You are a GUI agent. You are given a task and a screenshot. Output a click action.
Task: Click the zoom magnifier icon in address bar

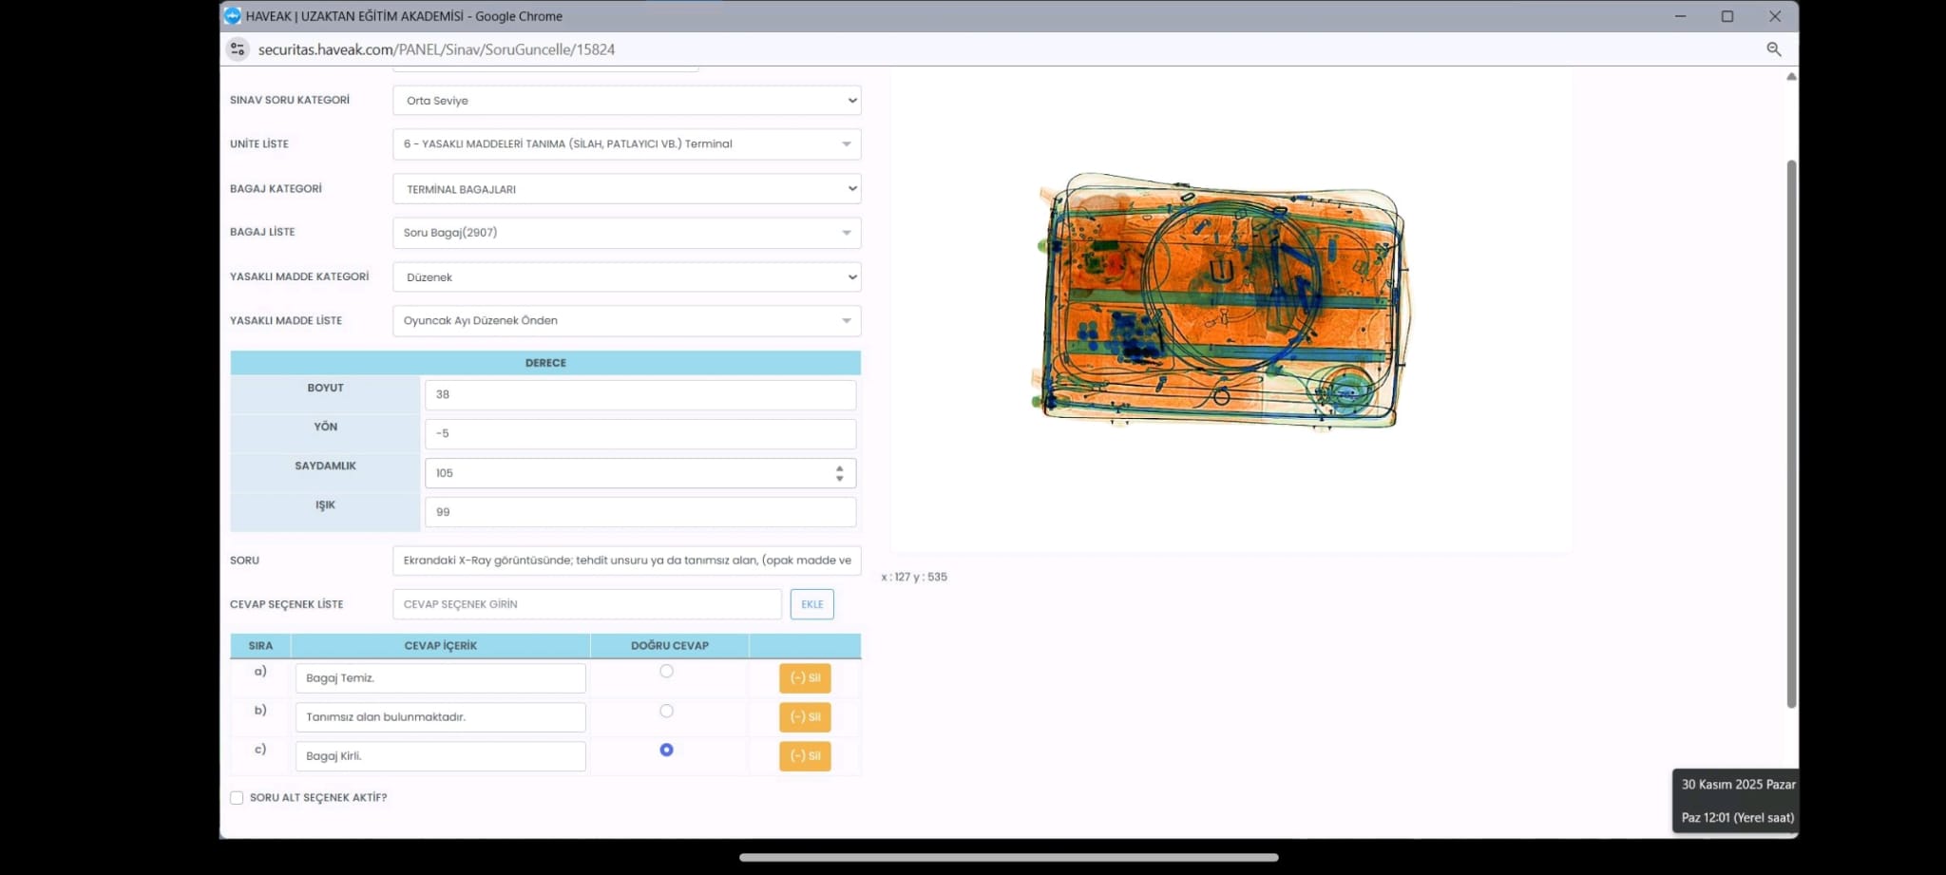click(x=1773, y=49)
